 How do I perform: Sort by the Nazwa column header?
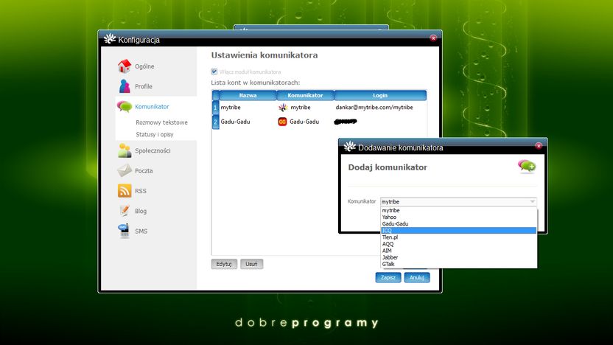coord(248,95)
